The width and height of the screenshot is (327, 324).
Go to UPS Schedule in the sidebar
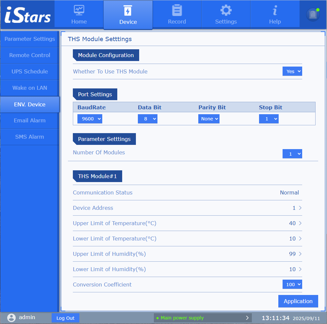[30, 72]
